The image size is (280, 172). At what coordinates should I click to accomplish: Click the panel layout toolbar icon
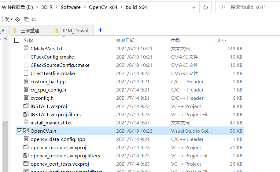tap(34, 19)
